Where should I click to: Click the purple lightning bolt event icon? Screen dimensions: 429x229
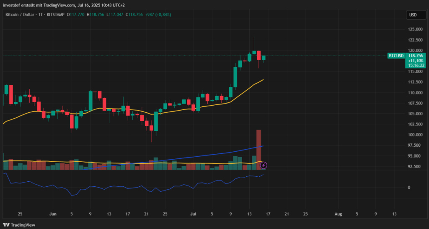(264, 165)
